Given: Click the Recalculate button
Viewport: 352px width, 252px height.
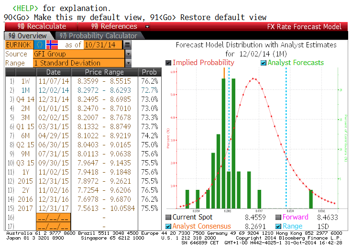Looking at the screenshot, I should [42, 26].
